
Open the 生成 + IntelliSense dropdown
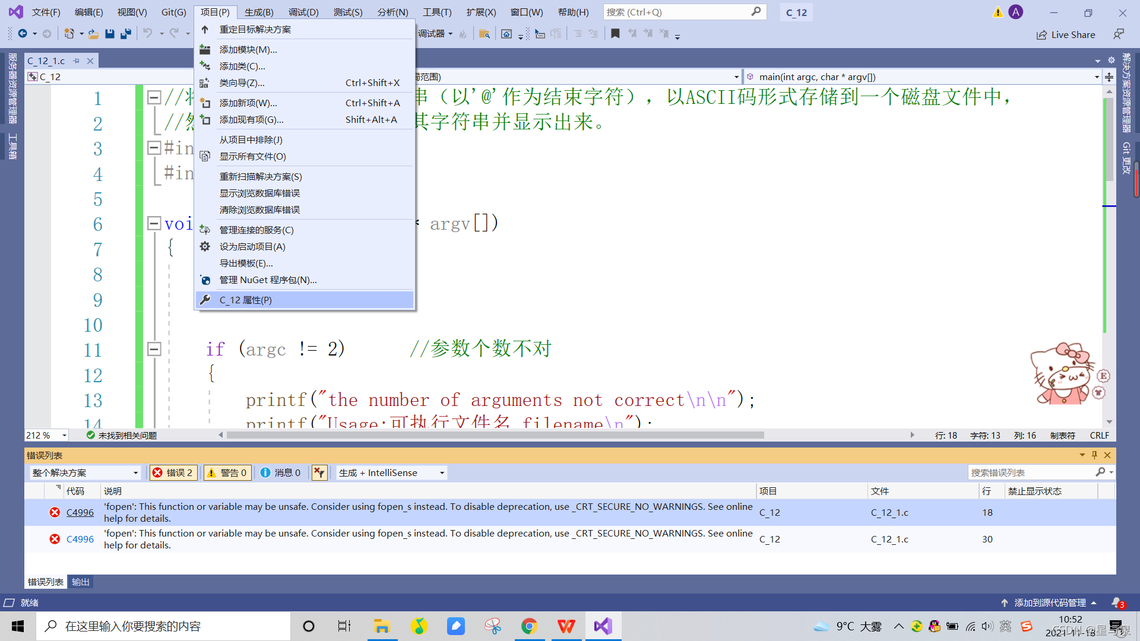391,472
